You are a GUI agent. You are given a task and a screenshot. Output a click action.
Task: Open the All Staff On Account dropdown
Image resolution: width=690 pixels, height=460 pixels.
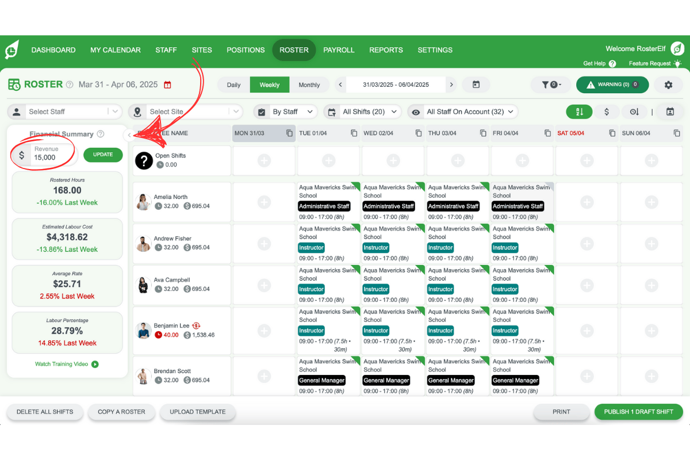tap(469, 112)
